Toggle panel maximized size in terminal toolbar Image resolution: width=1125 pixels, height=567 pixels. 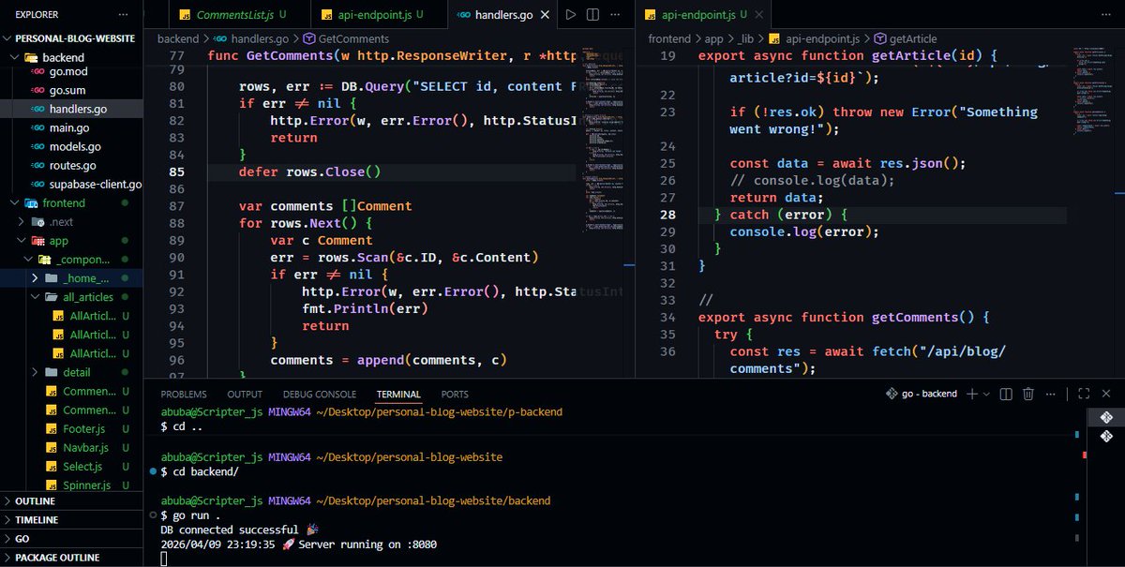(1084, 394)
